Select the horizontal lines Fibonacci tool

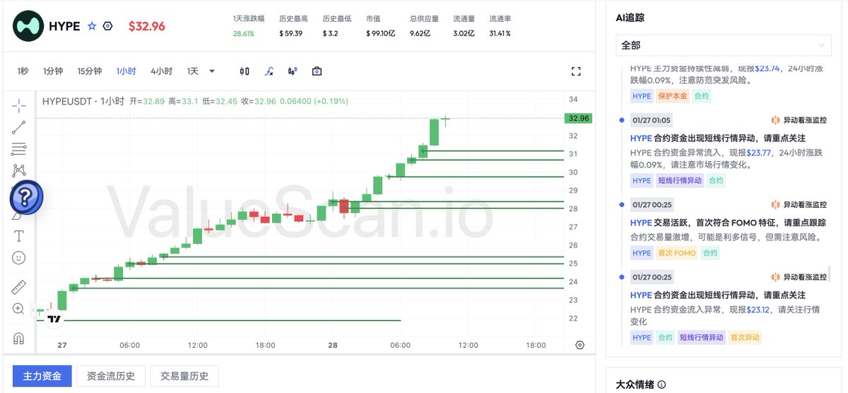[x=19, y=149]
